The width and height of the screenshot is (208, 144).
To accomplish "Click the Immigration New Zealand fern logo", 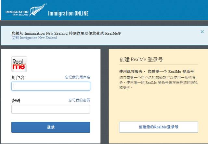I will tap(26, 10).
